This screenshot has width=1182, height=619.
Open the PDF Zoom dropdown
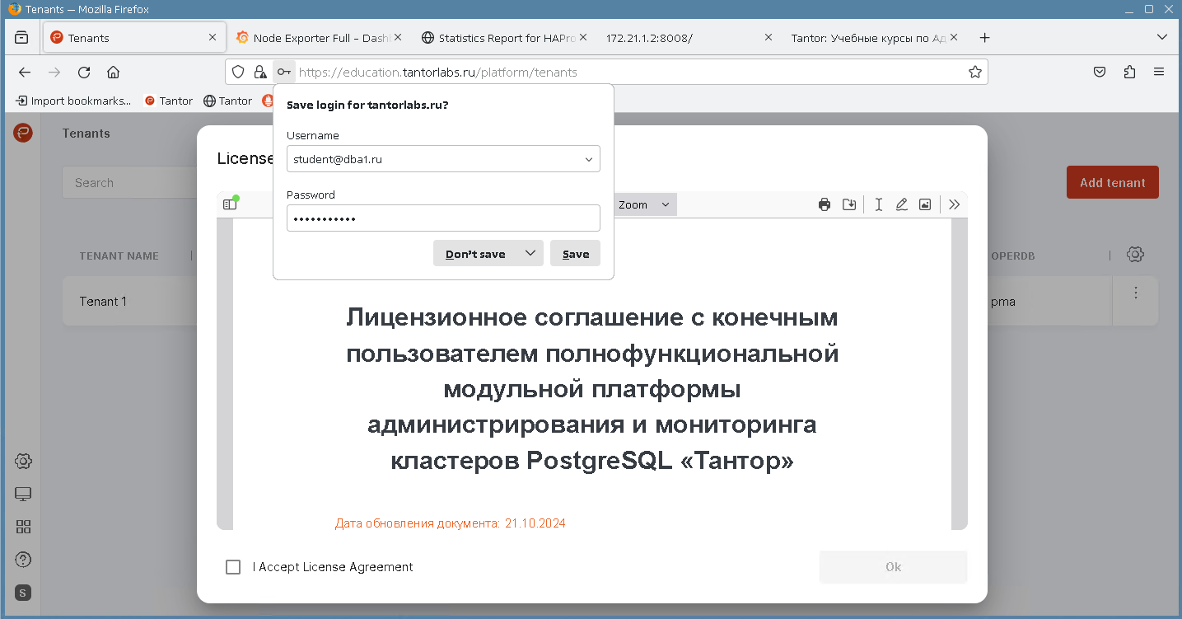click(x=644, y=205)
